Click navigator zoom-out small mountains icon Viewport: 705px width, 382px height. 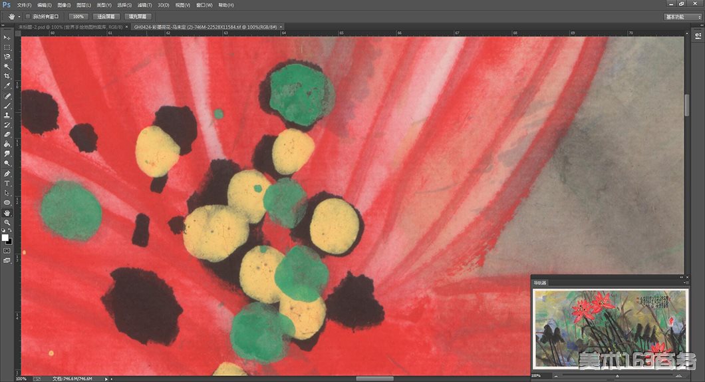tap(556, 376)
